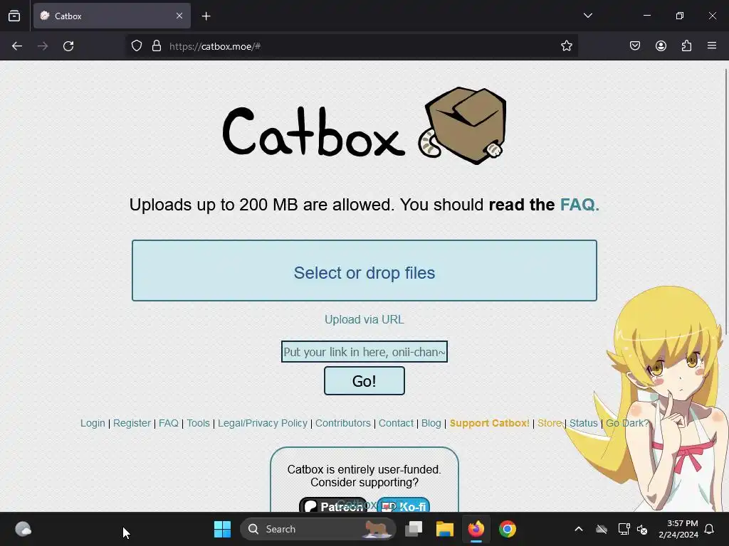Screen dimensions: 729x546
Task: Click the OneDrive cloud tray icon
Action: (x=602, y=529)
